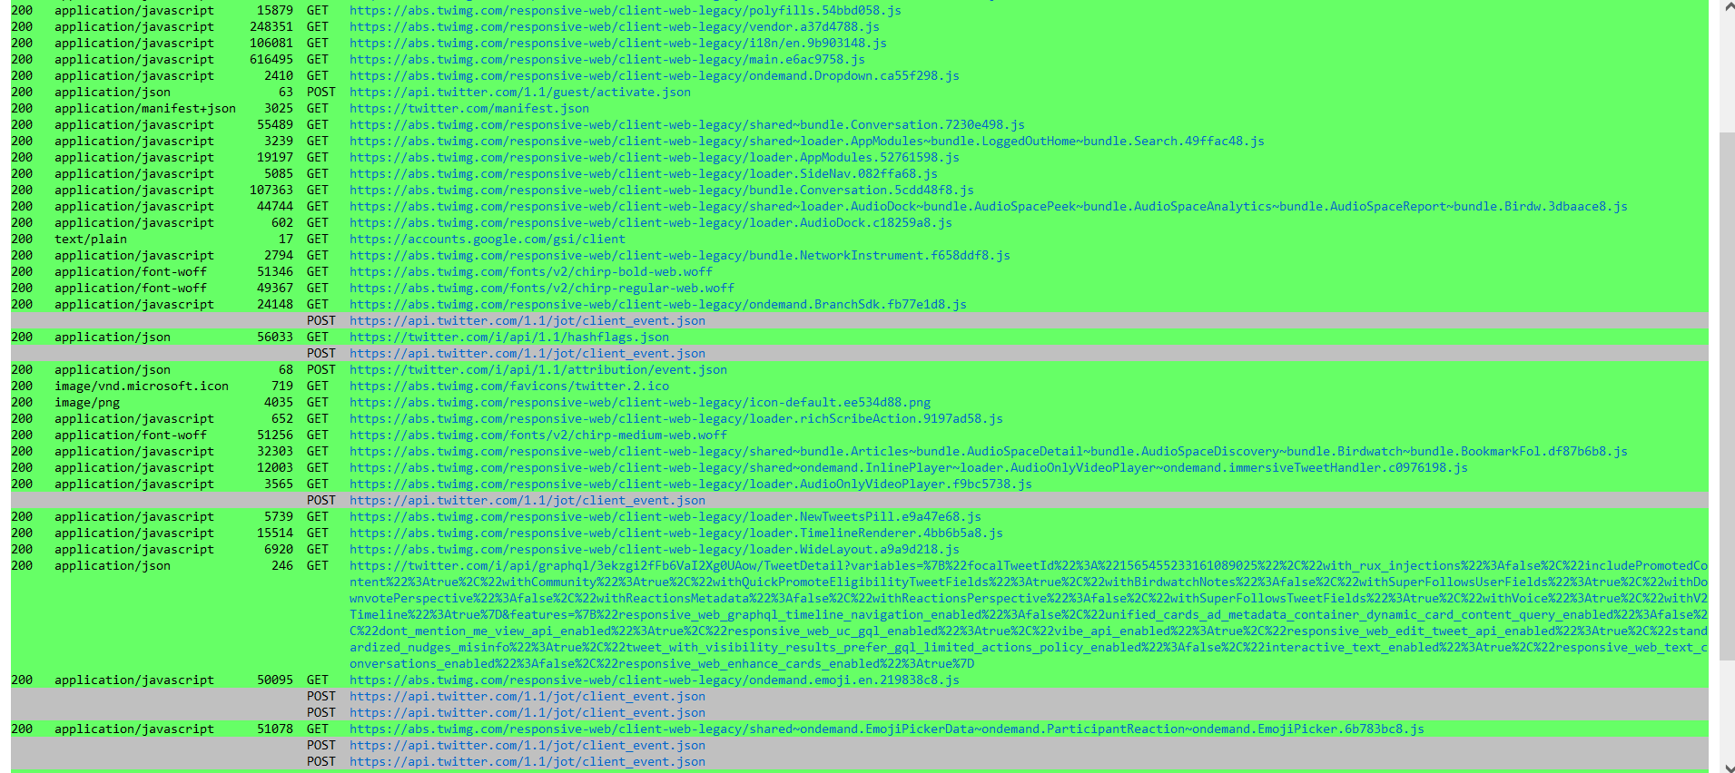Open the last client_event.json POST link
The height and width of the screenshot is (773, 1735).
[527, 761]
